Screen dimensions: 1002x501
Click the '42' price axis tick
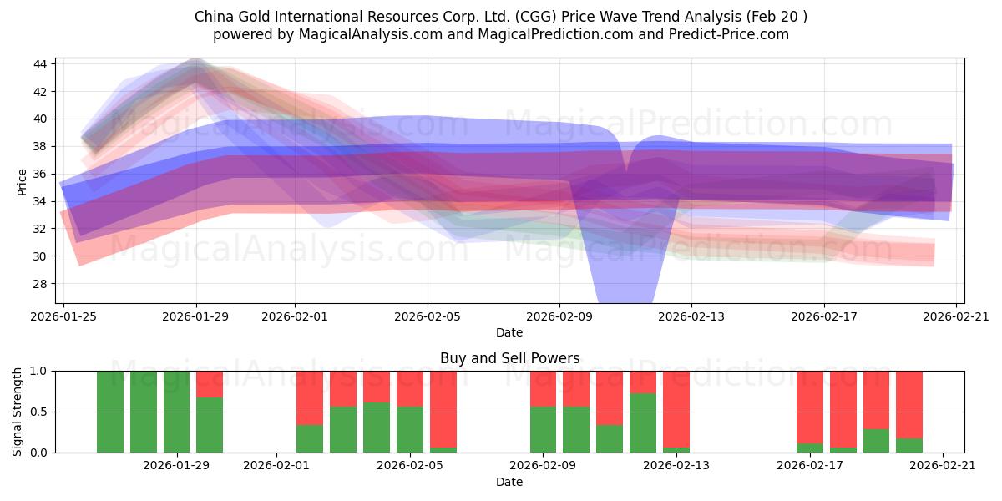point(41,92)
